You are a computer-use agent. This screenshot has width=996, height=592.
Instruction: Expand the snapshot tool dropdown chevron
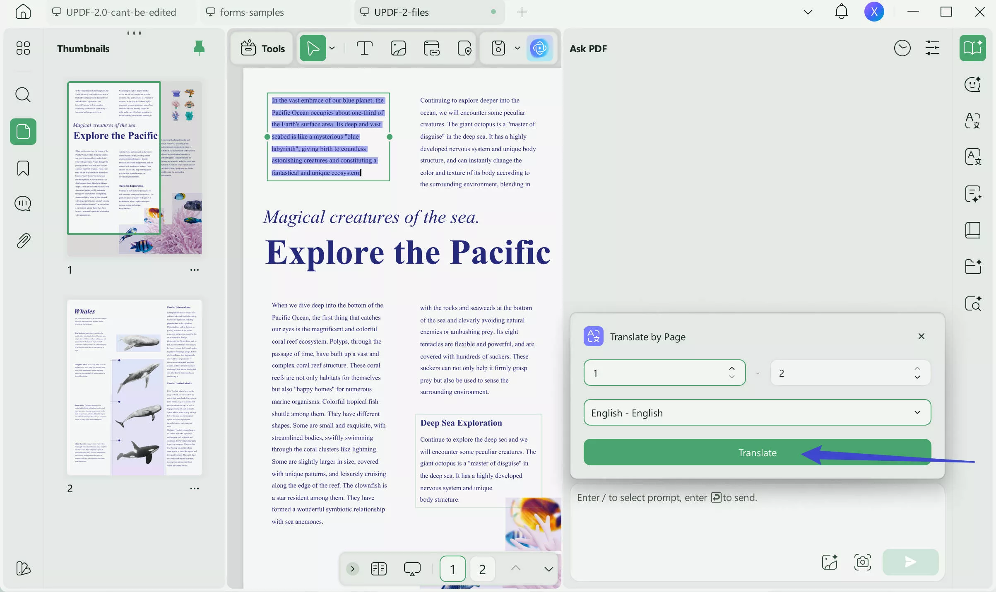pos(516,48)
